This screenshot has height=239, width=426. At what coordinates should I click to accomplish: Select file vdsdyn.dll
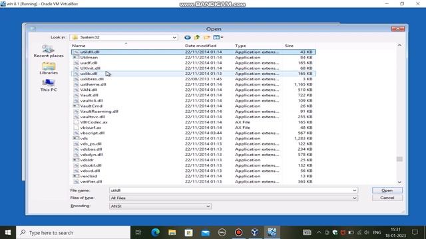tap(193, 155)
